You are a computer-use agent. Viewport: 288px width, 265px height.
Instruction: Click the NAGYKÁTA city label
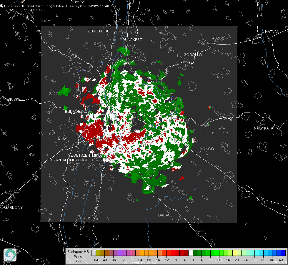(264, 128)
